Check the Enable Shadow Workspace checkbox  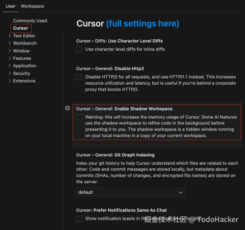click(79, 117)
